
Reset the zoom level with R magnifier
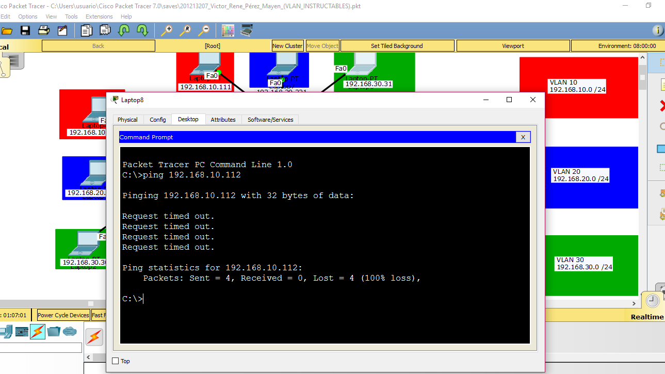185,30
